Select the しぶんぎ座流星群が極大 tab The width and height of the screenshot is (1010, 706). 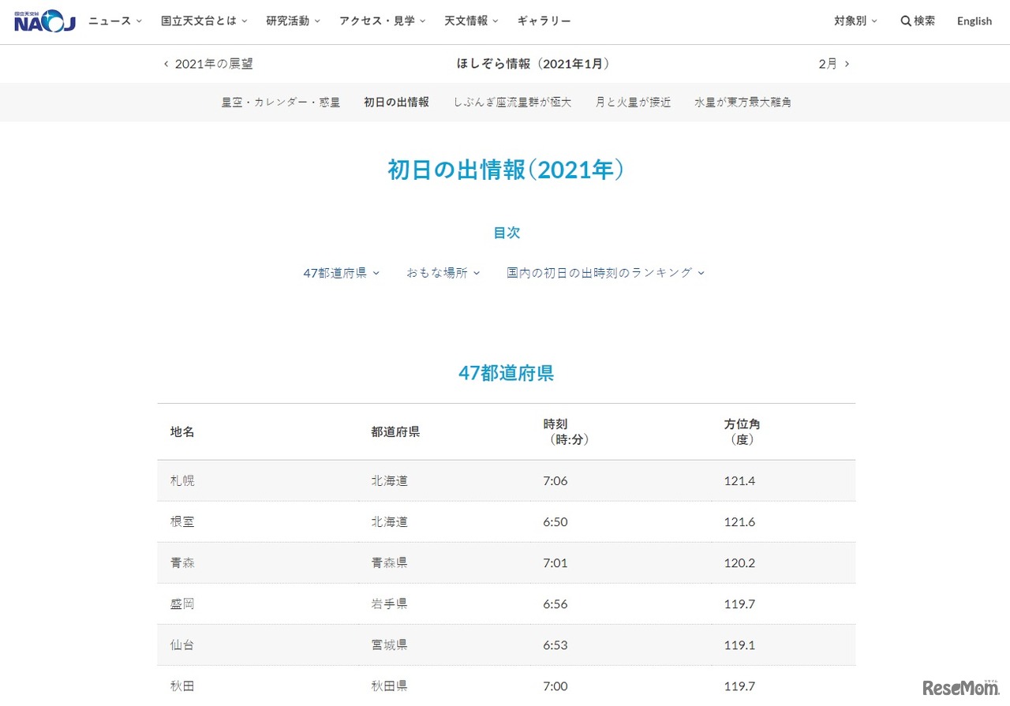click(x=513, y=103)
